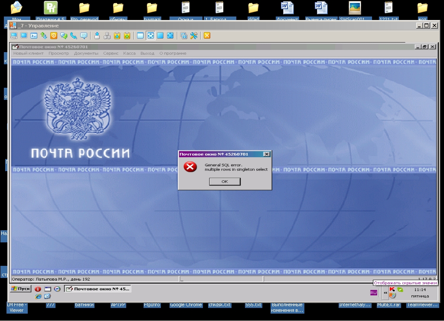Set remote clipboard with green-arrow clipboard icon

click(x=127, y=36)
